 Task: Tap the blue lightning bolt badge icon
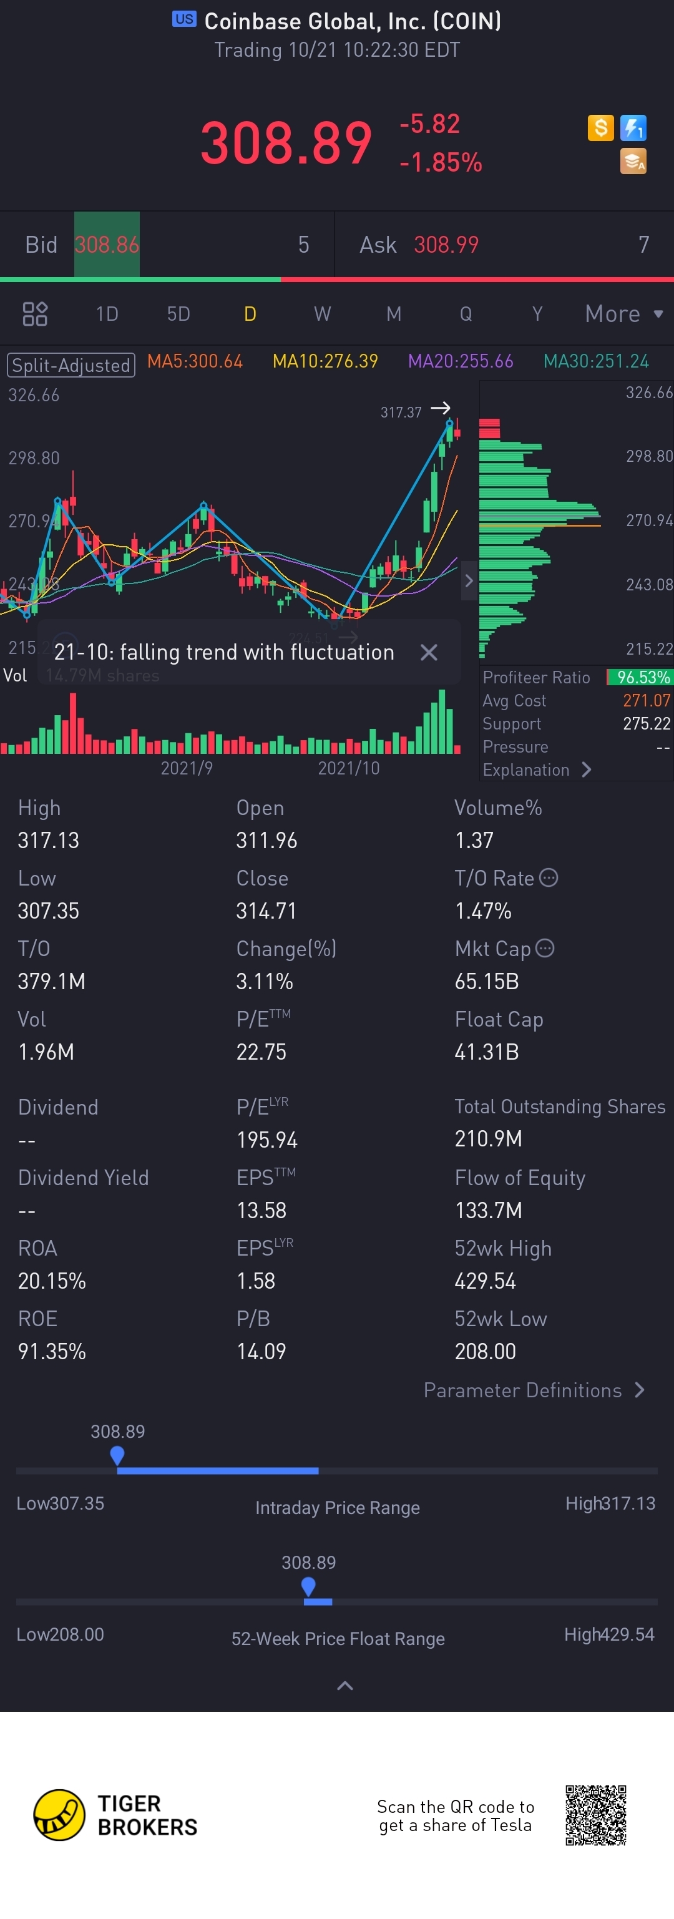click(x=633, y=128)
